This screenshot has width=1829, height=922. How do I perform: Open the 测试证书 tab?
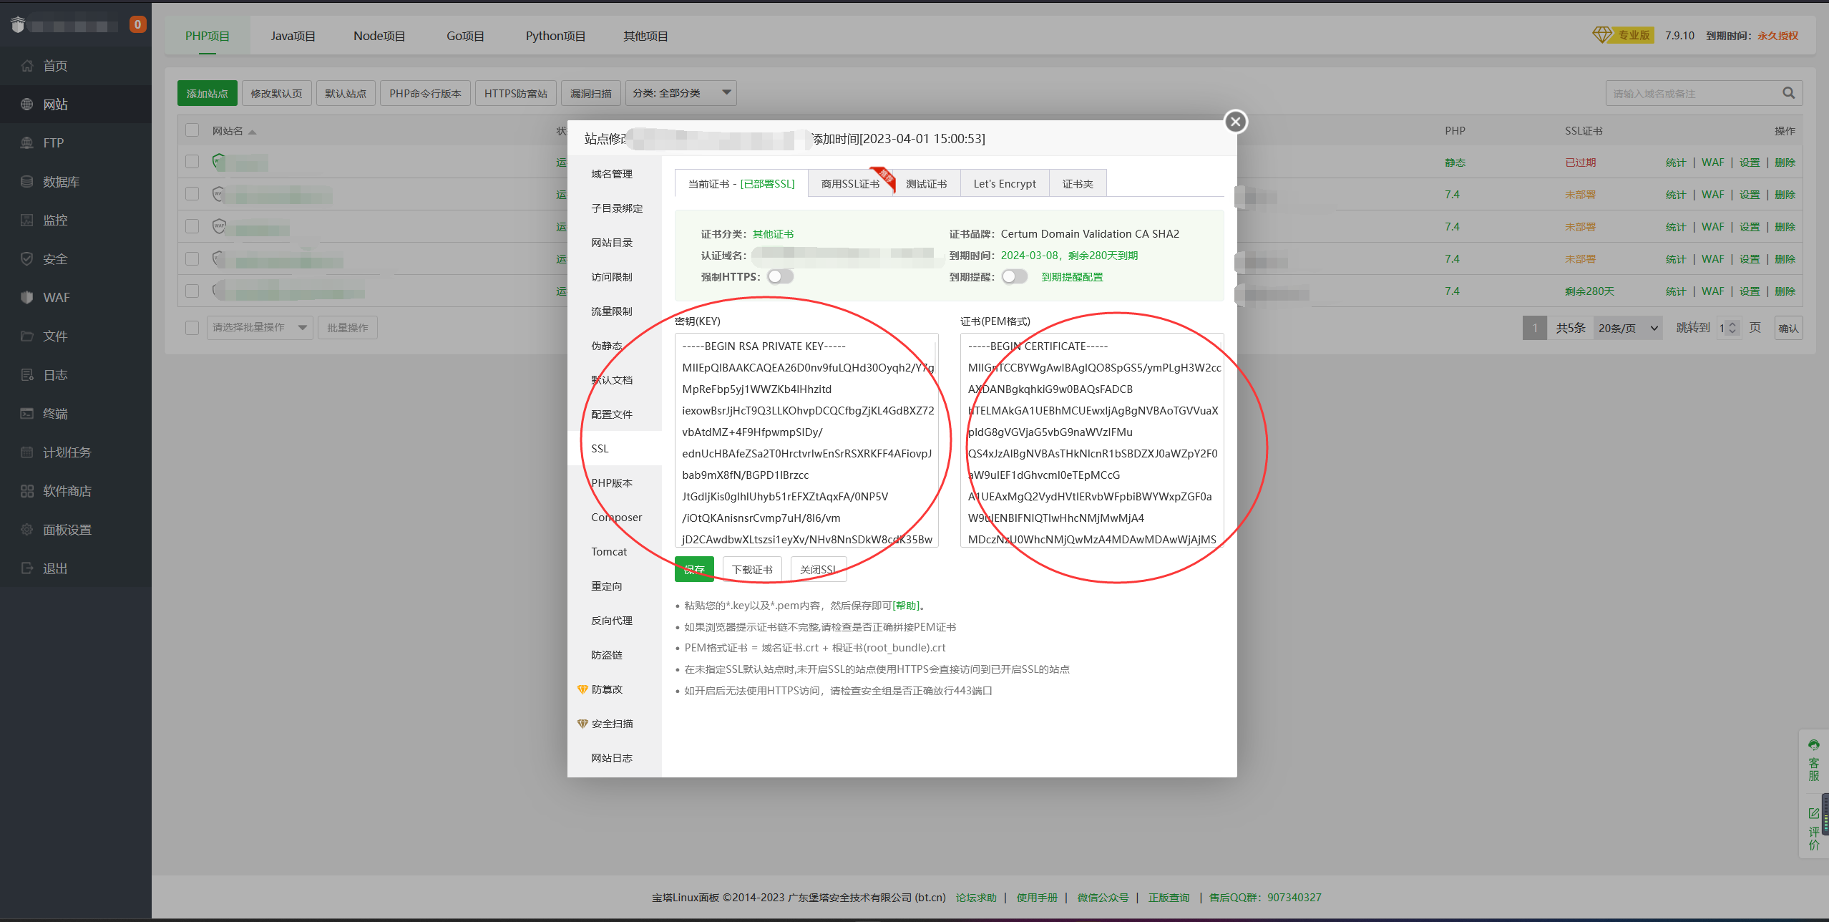[x=927, y=184]
